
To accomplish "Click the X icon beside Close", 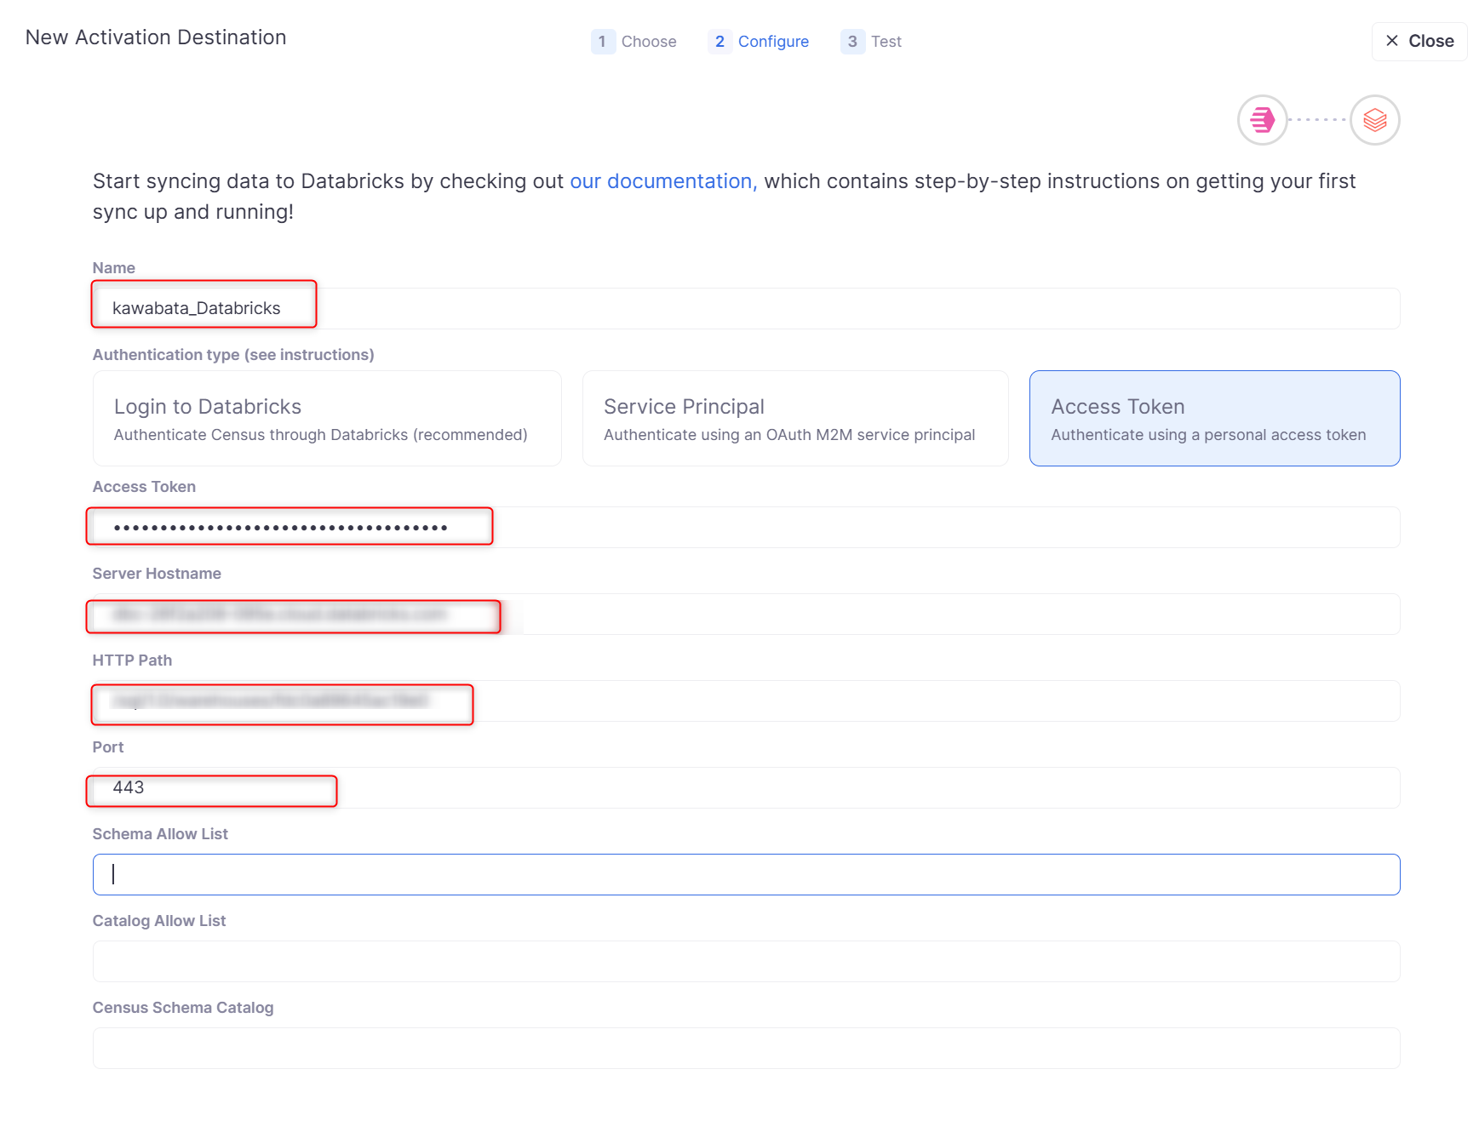I will [x=1392, y=41].
